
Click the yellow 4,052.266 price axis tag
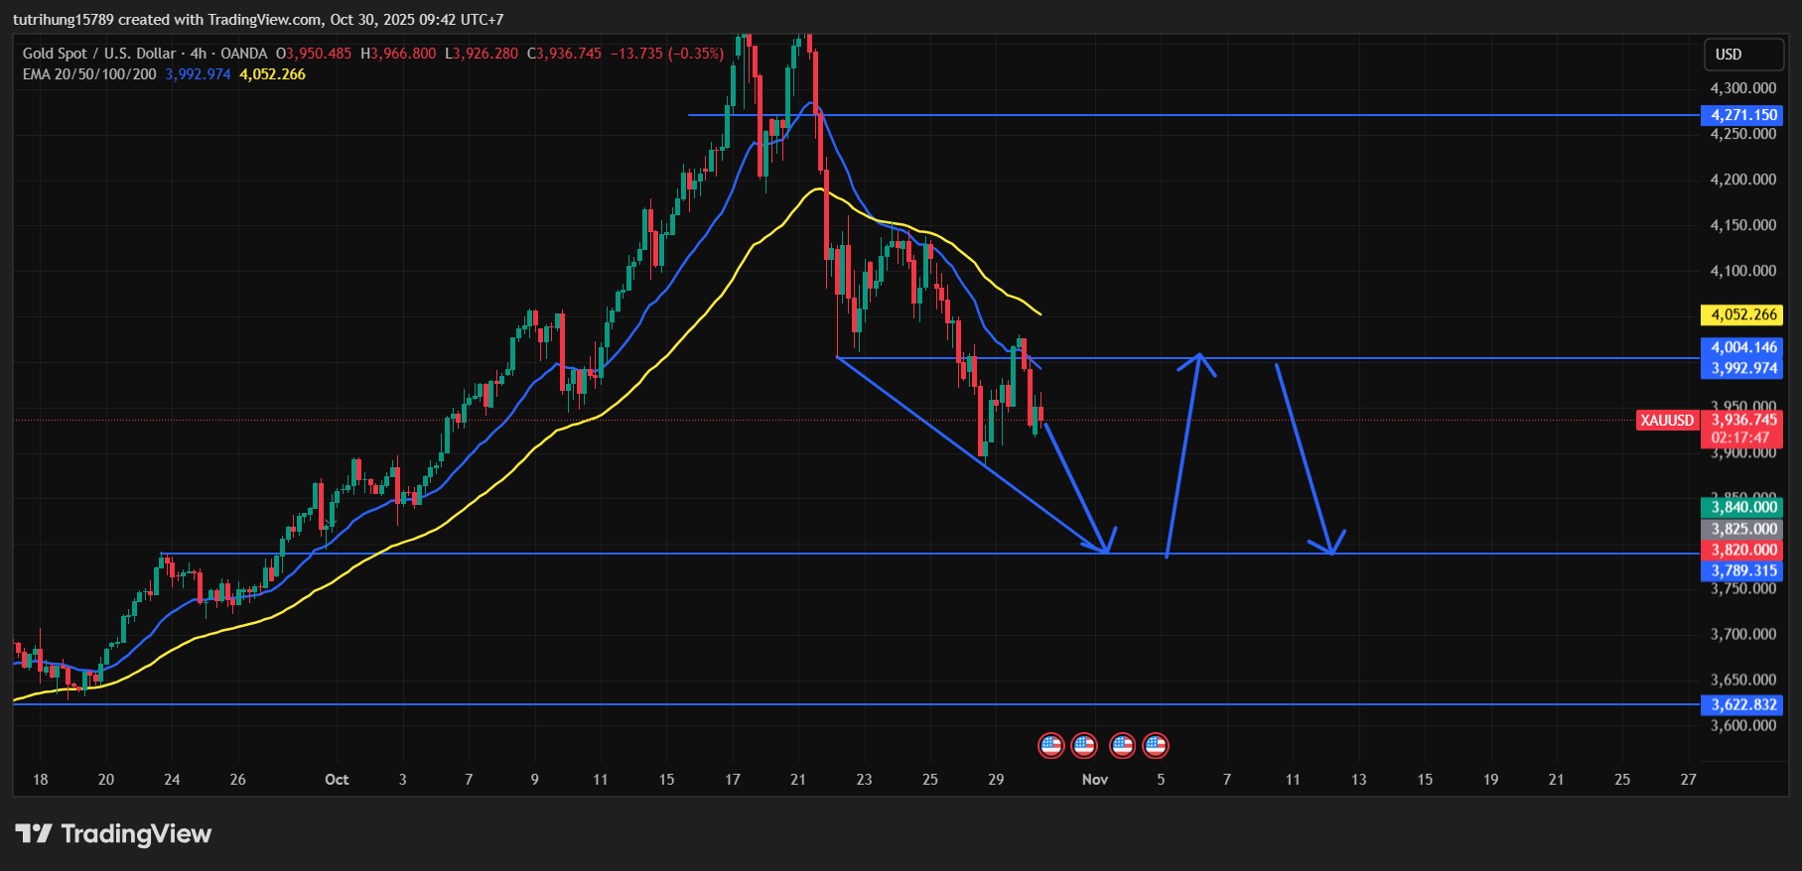pos(1742,314)
